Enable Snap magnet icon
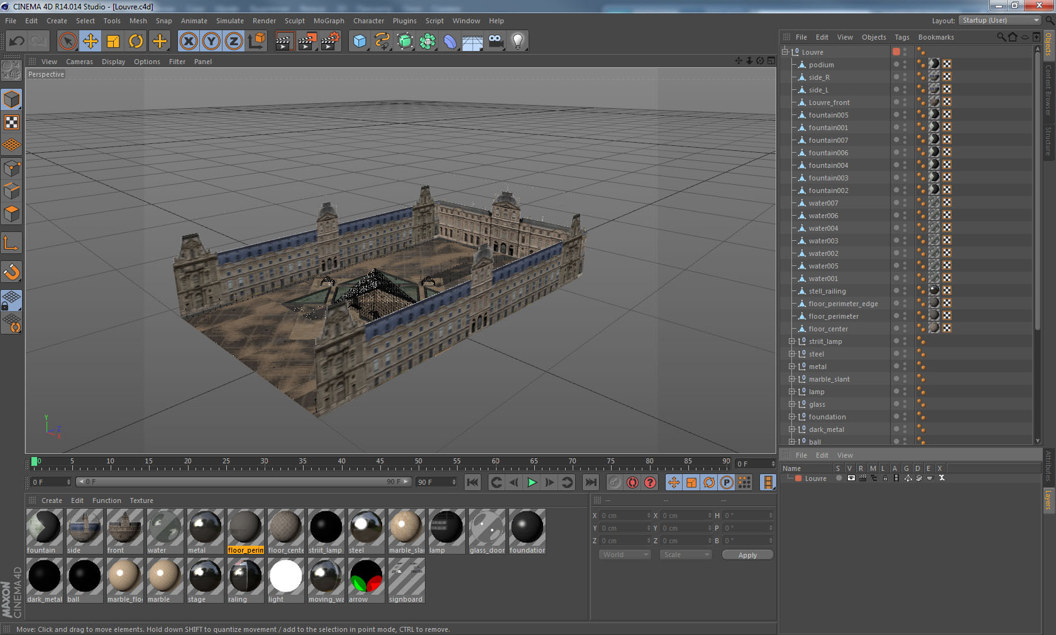The width and height of the screenshot is (1056, 635). click(x=11, y=272)
